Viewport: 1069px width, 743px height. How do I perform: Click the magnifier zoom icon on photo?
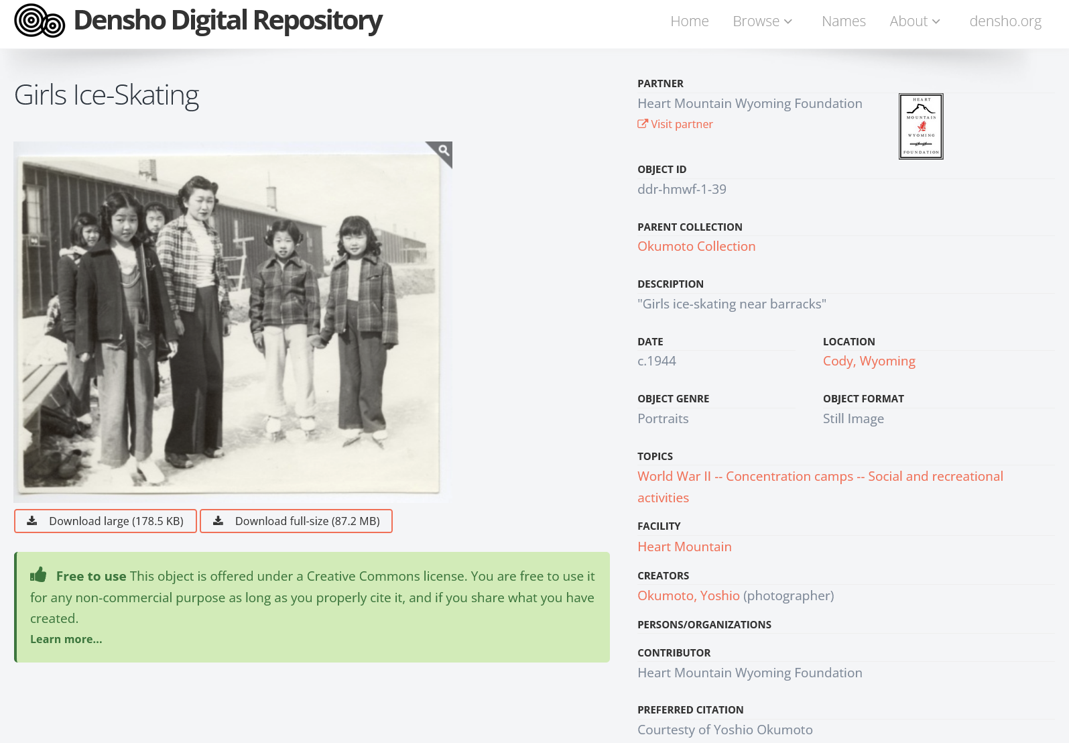click(x=443, y=150)
